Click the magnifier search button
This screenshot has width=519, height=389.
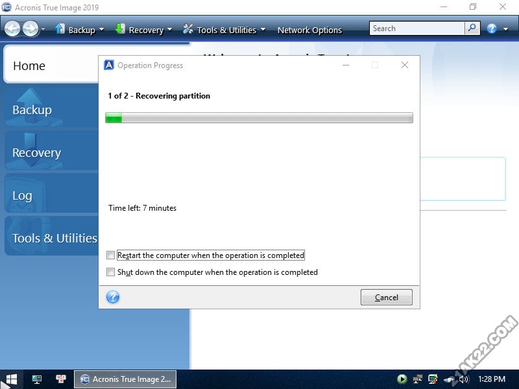[x=472, y=29]
